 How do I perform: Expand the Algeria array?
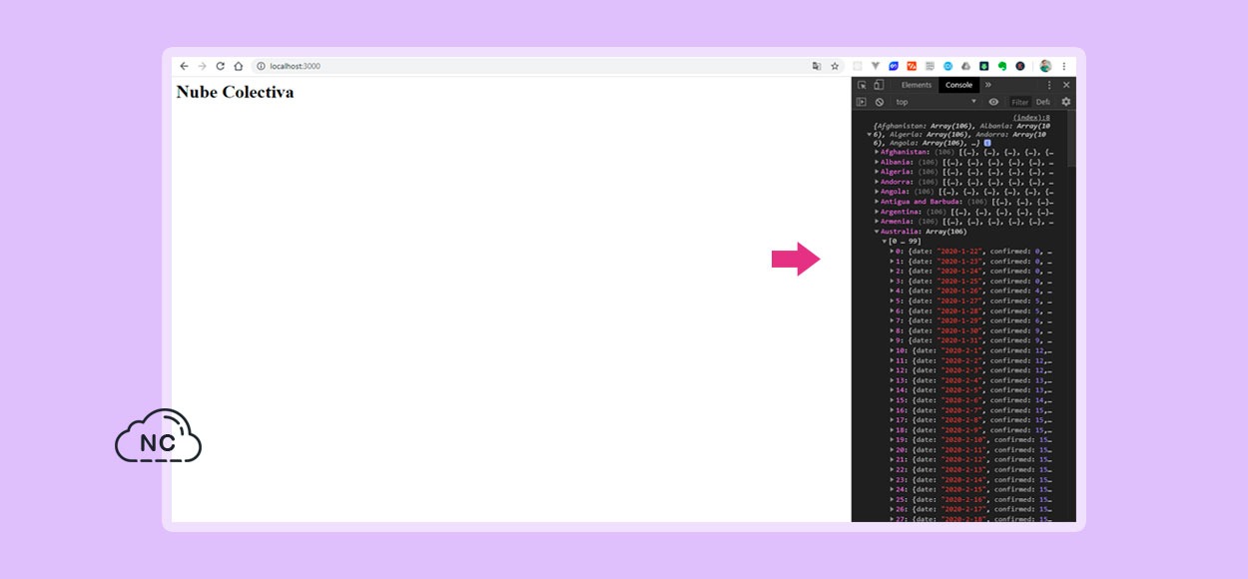(x=878, y=172)
